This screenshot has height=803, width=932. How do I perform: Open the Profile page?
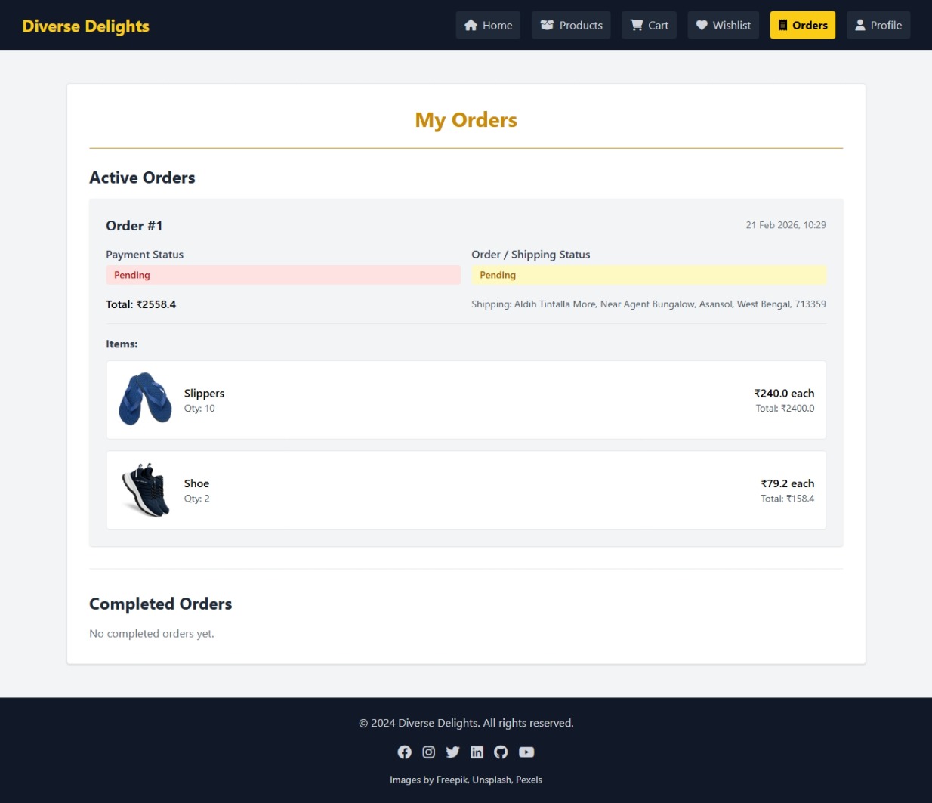[878, 25]
